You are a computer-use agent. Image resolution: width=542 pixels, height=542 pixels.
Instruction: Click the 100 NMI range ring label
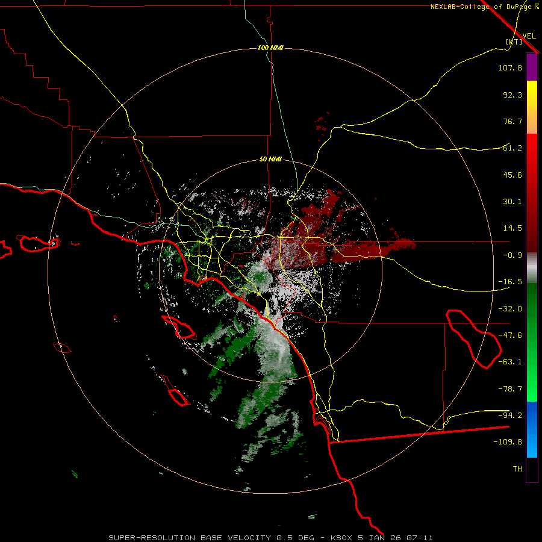(x=270, y=48)
